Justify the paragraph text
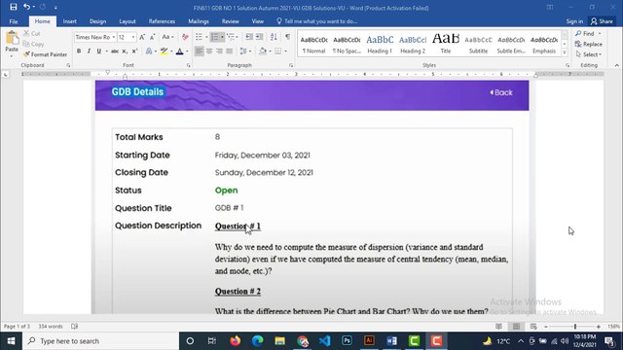This screenshot has width=623, height=350. coord(229,51)
